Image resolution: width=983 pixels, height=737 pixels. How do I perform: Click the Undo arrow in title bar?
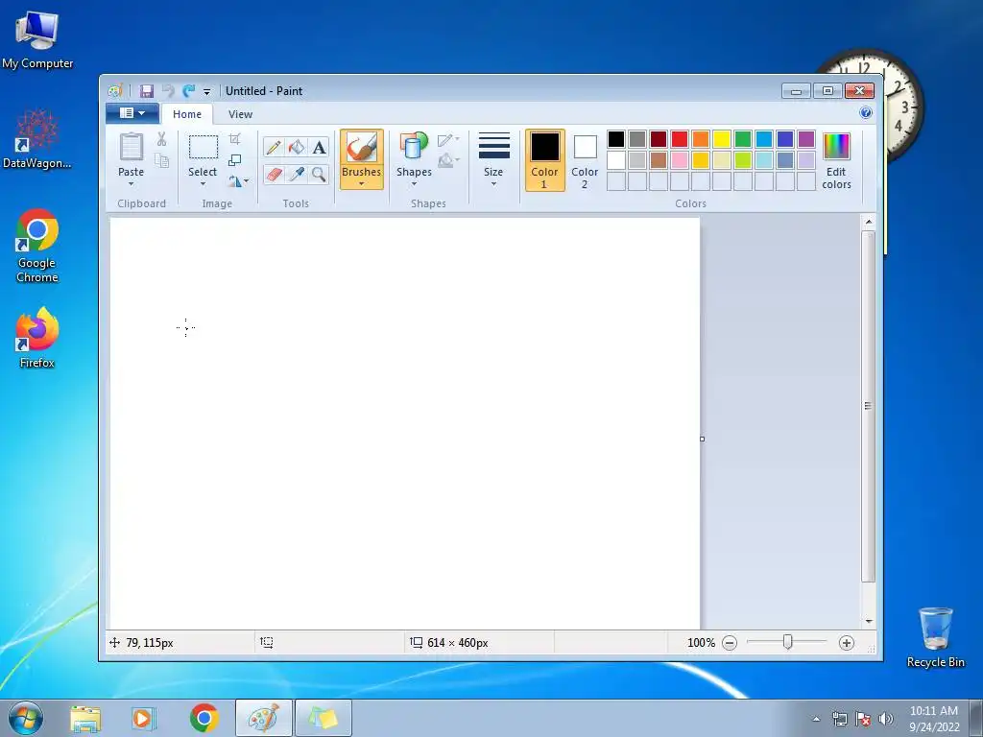coord(168,91)
